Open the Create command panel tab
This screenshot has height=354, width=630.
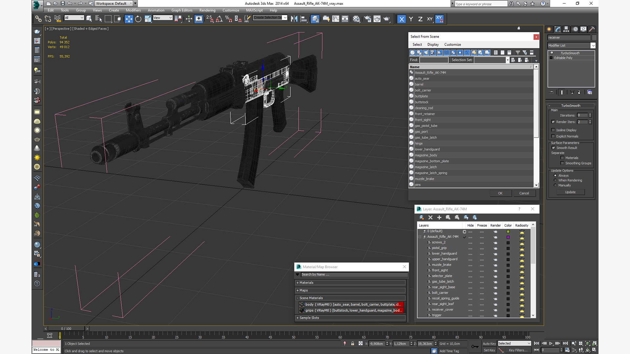(549, 29)
